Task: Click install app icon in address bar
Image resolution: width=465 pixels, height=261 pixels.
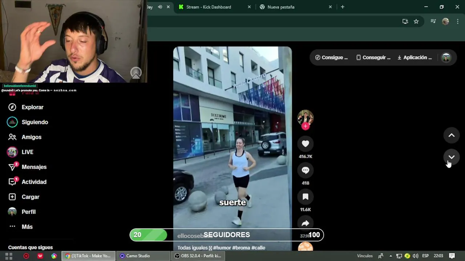Action: click(405, 21)
